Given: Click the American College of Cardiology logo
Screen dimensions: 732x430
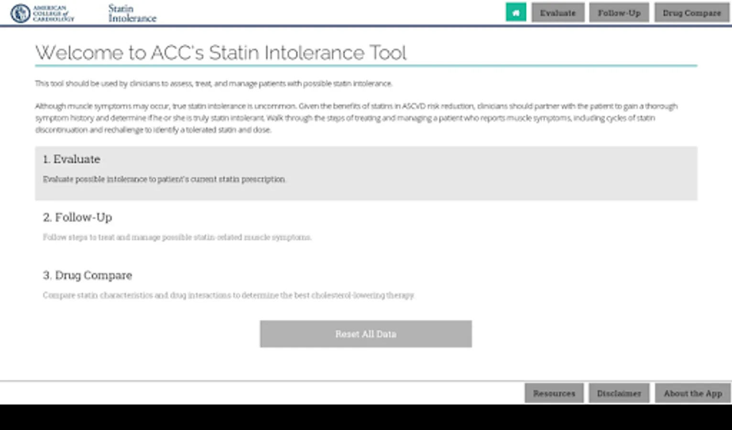Looking at the screenshot, I should [x=42, y=13].
